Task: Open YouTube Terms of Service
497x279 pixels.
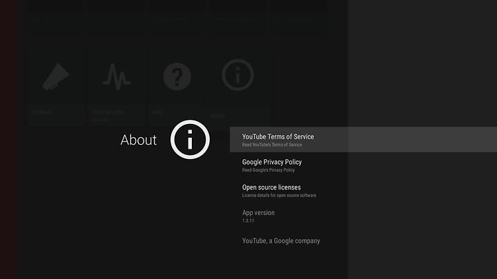Action: pos(363,139)
